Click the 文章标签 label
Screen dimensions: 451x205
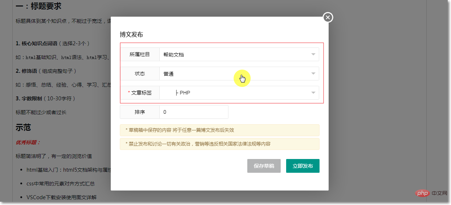click(140, 93)
